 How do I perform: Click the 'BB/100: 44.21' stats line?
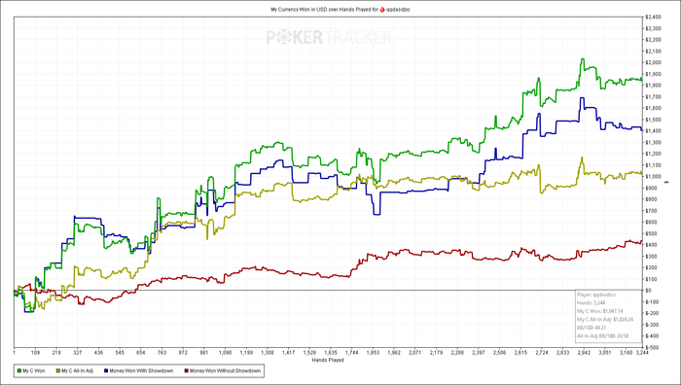click(x=591, y=328)
